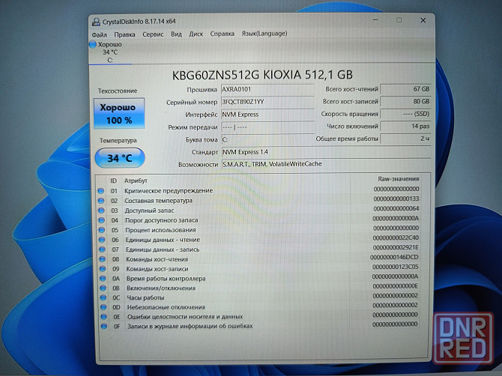Click status dot for Команды хост-записи row
The width and height of the screenshot is (502, 376).
pos(103,269)
